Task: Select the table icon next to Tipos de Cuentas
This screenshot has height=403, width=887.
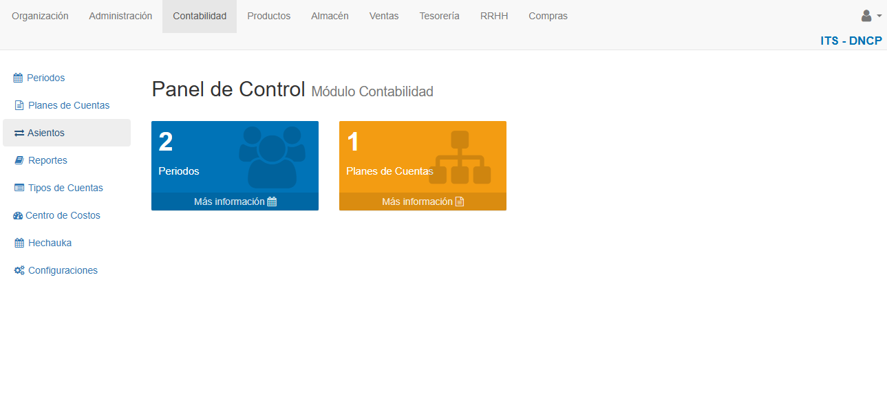Action: click(18, 188)
